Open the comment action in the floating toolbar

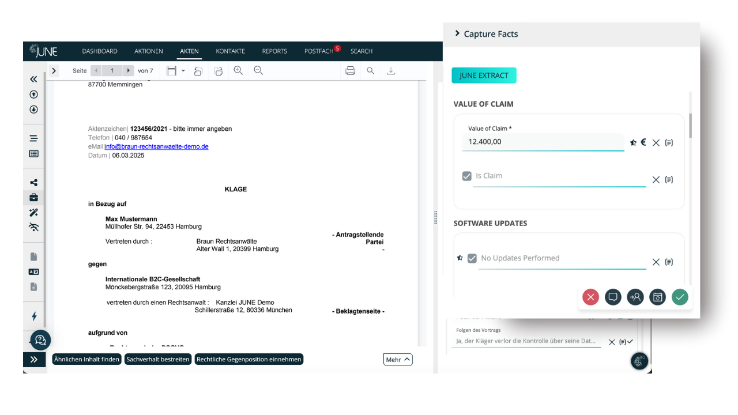point(613,297)
